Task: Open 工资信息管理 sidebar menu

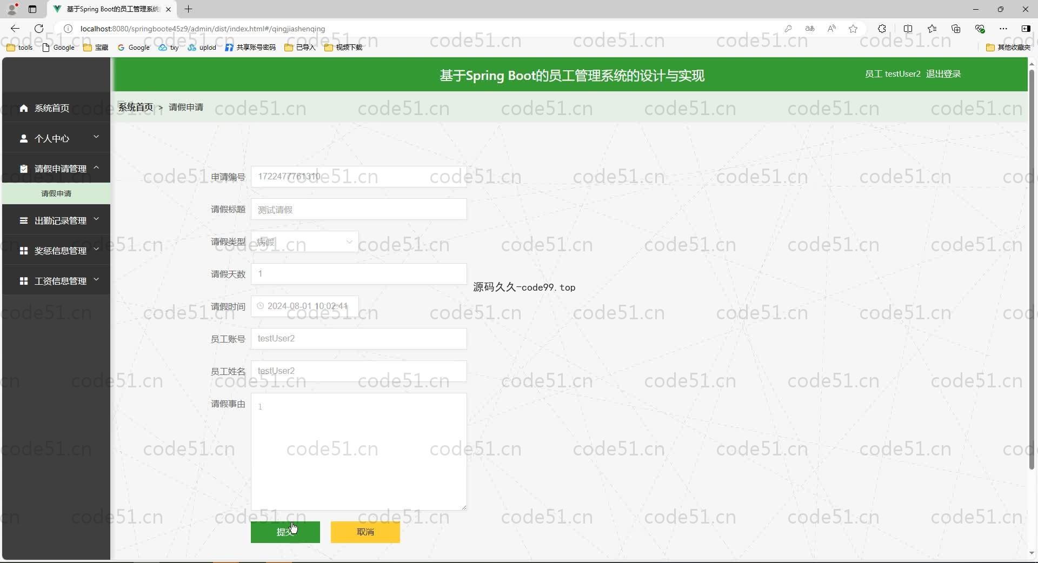Action: click(56, 281)
